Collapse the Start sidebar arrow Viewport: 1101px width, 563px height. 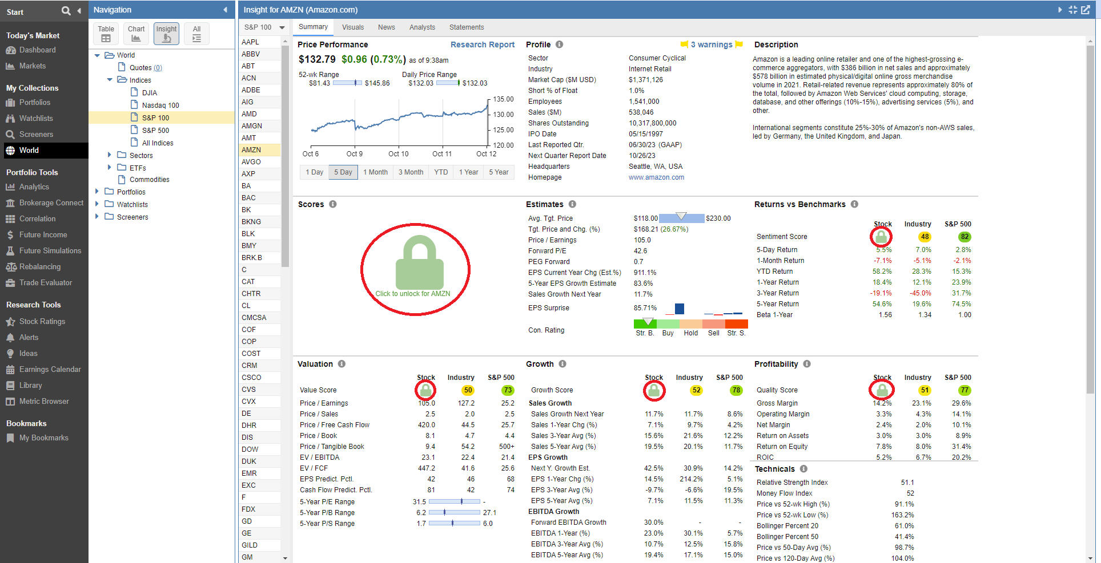pos(79,11)
